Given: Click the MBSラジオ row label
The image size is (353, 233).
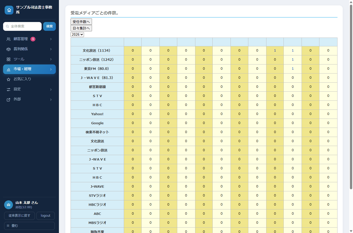Looking at the screenshot, I should click(x=97, y=223).
